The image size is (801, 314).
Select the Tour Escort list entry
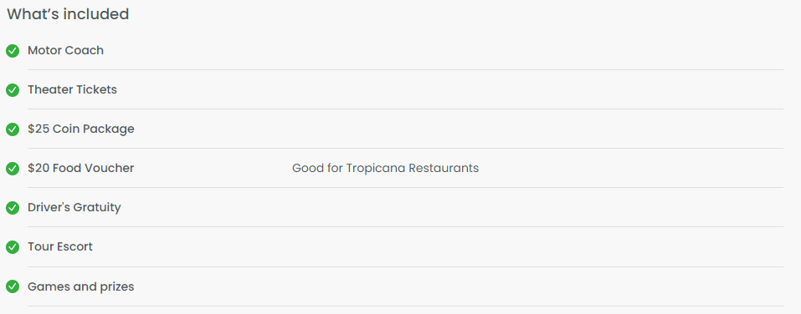(59, 246)
